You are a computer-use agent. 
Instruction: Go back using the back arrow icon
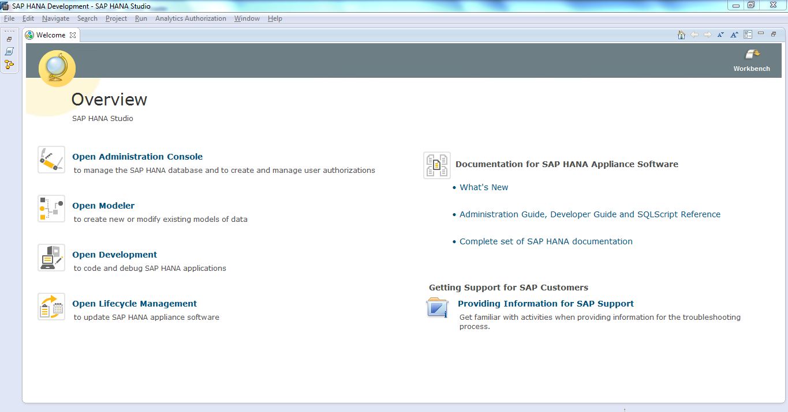click(694, 34)
